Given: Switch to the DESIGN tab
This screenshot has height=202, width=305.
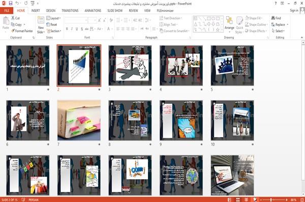Looking at the screenshot, I should point(51,11).
